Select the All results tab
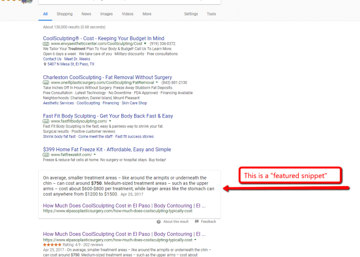The image size is (360, 257). pyautogui.click(x=45, y=14)
